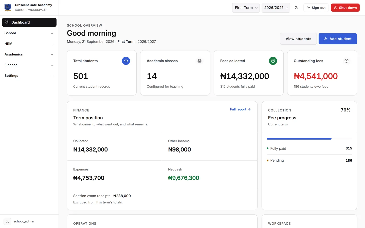365x228 pixels.
Task: Expand the Finance menu plus icon
Action: pos(52,65)
